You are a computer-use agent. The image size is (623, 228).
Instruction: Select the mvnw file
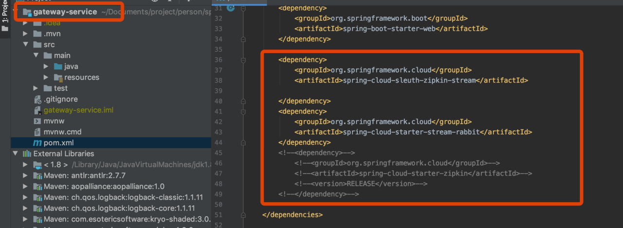tap(54, 121)
